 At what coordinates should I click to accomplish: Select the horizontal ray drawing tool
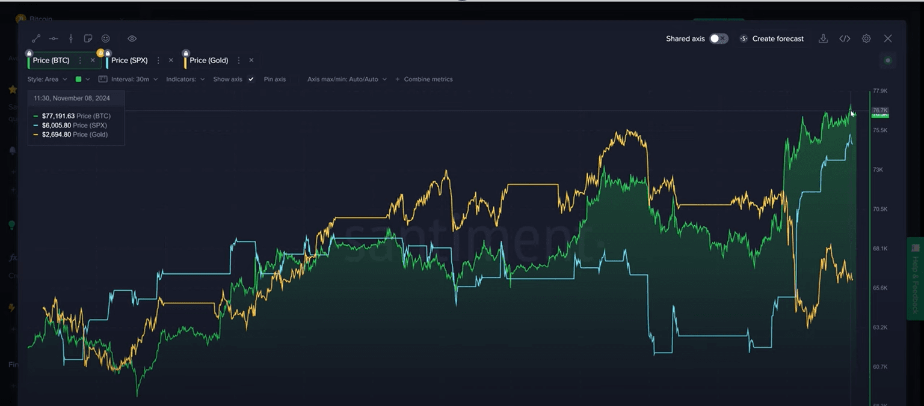point(54,38)
